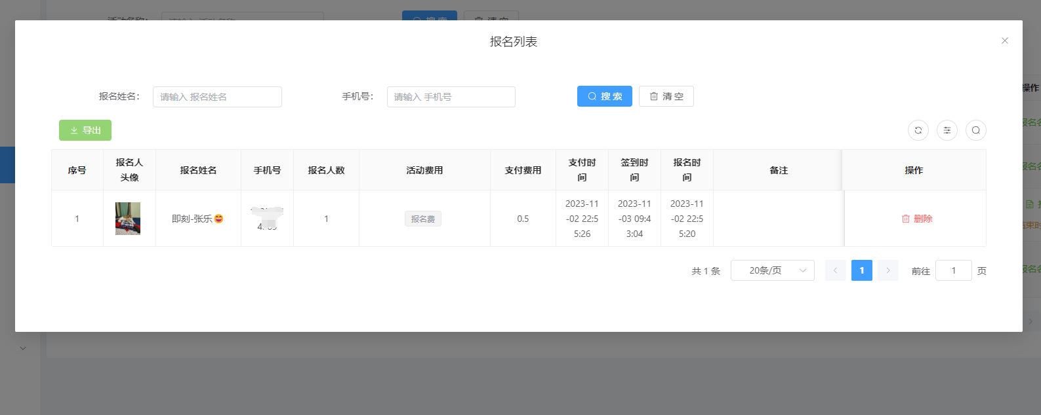Focus the 报名姓名 input field
1041x415 pixels.
tap(217, 97)
